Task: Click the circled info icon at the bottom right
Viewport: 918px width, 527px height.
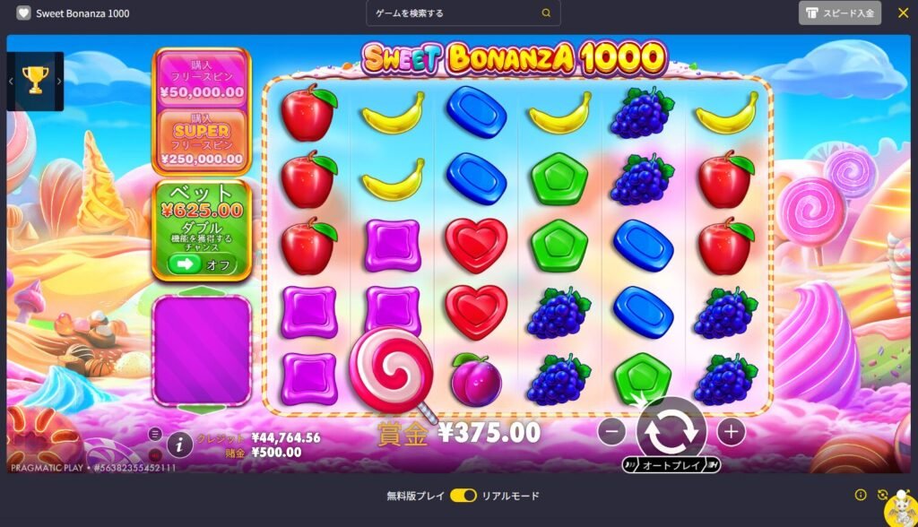Action: [x=861, y=495]
